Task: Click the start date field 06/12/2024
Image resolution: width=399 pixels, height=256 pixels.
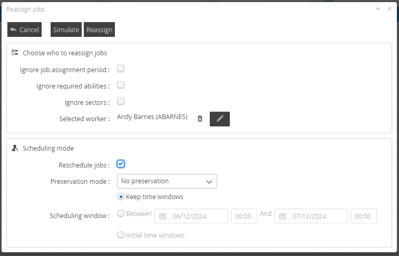Action: coord(198,216)
